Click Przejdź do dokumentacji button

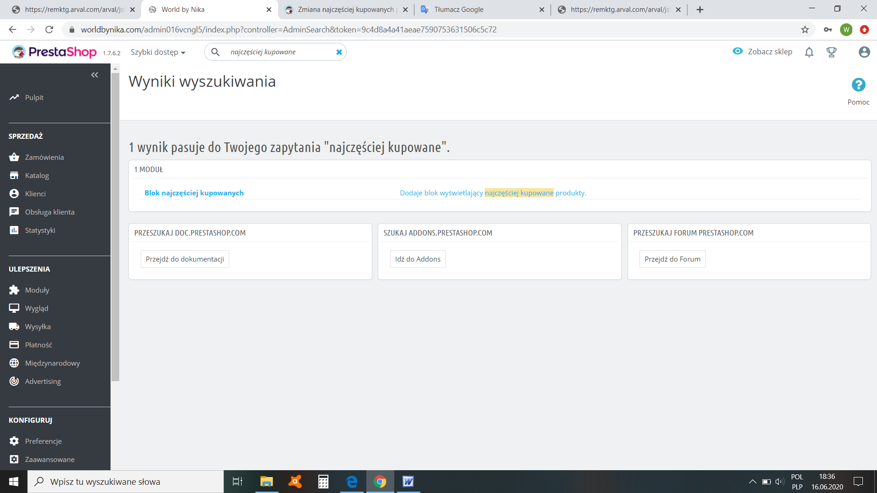185,259
